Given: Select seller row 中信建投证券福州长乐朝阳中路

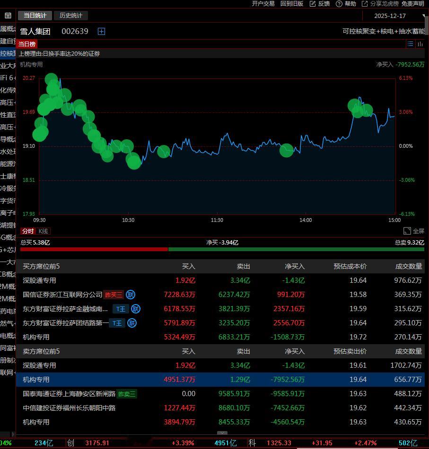Looking at the screenshot, I should point(220,408).
